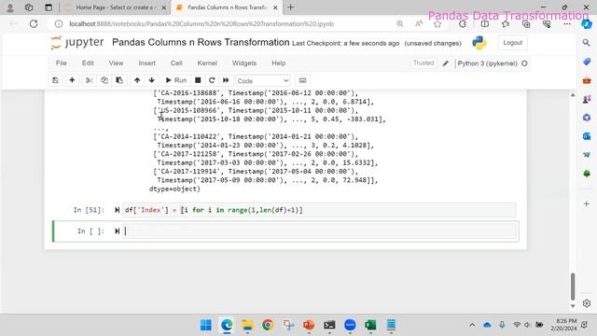
Task: Insert a cell below with plus icon
Action: click(72, 80)
